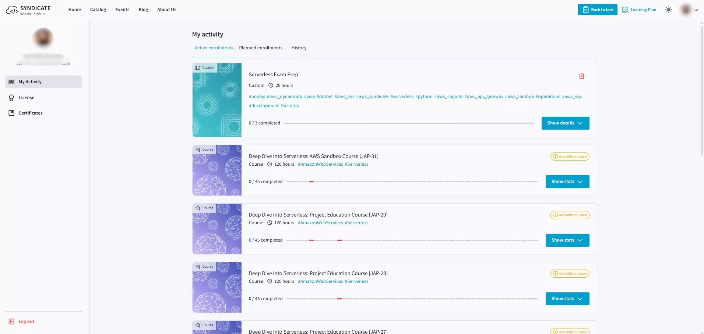Open Deep Dive Into Serverless JAP-29 title

[318, 215]
